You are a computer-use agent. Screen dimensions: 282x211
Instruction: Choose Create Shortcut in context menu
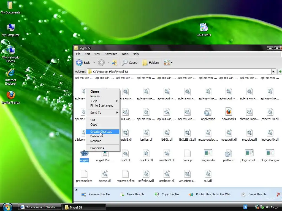tap(102, 132)
